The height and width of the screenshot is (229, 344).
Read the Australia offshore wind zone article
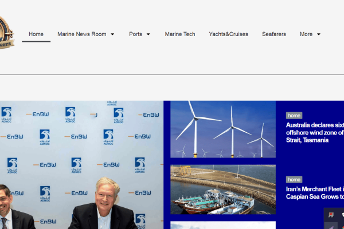tap(315, 132)
